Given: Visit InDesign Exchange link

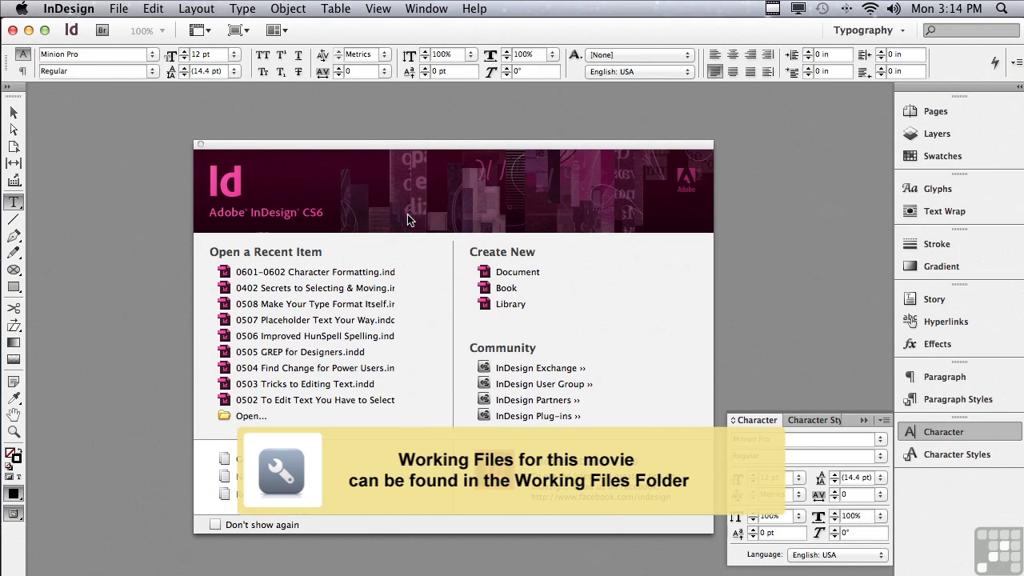Looking at the screenshot, I should pos(540,368).
